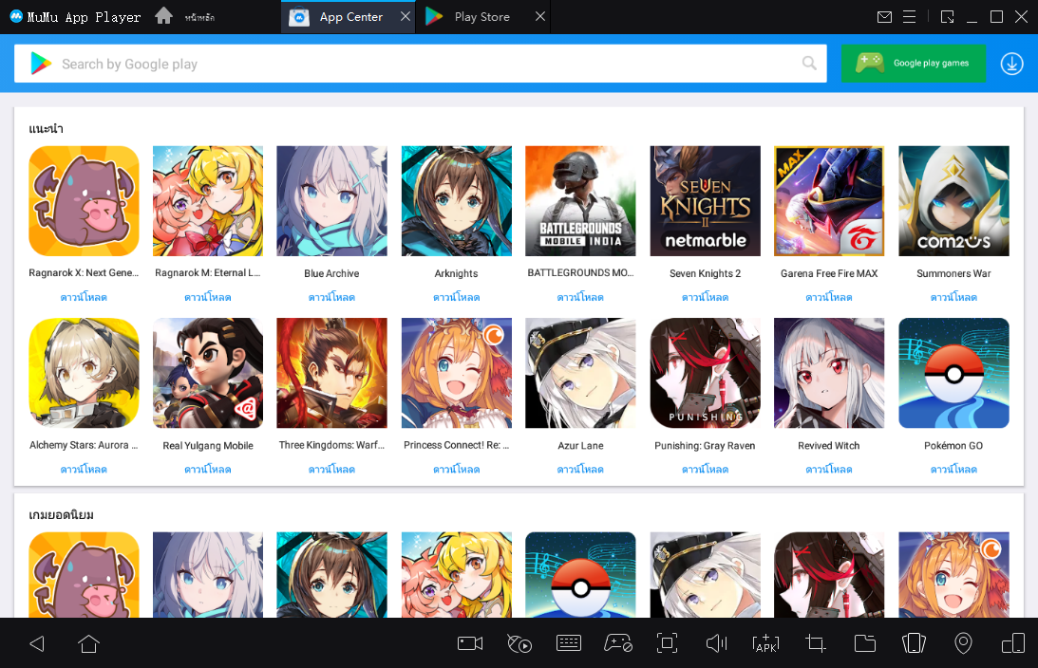
Task: Open the hamburger menu in title bar
Action: 909,17
